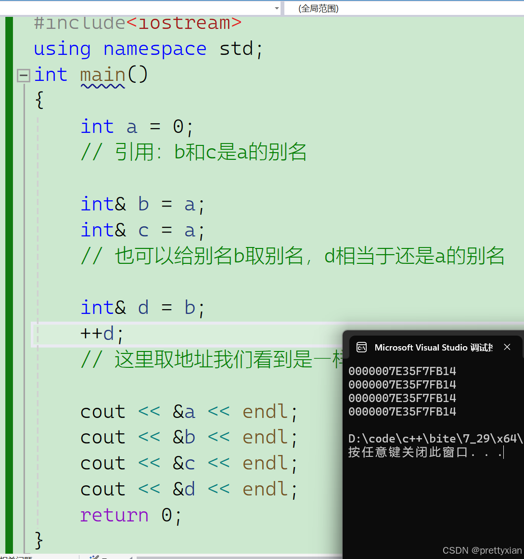This screenshot has height=559, width=524.
Task: Click the '#include<iostream>' line
Action: point(138,23)
